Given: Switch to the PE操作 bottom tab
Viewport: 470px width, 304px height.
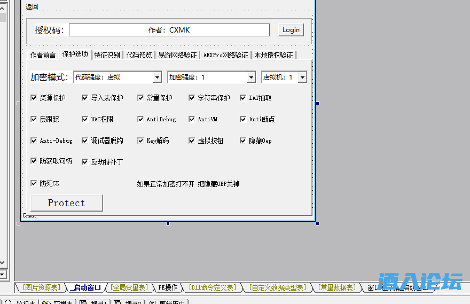Looking at the screenshot, I should [x=167, y=287].
